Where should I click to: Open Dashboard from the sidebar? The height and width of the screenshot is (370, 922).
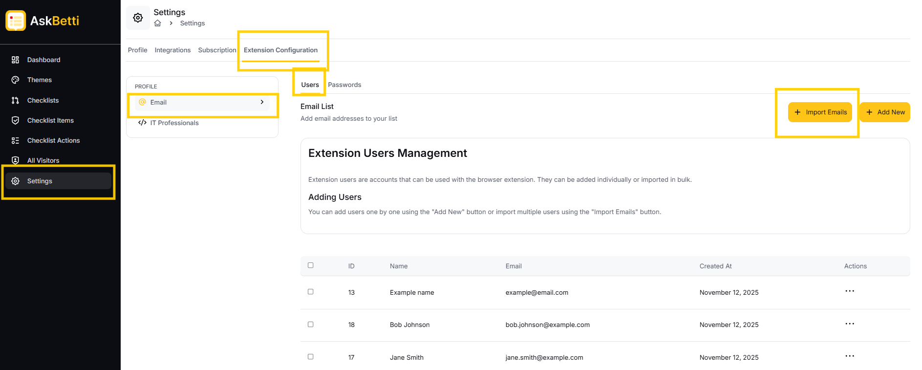[58, 60]
